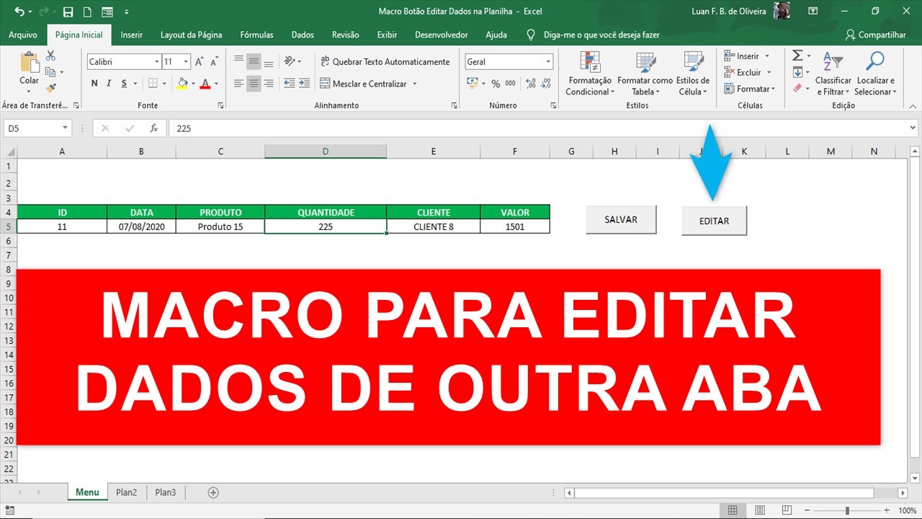The width and height of the screenshot is (922, 519).
Task: Align text to middle vertically
Action: tap(254, 61)
